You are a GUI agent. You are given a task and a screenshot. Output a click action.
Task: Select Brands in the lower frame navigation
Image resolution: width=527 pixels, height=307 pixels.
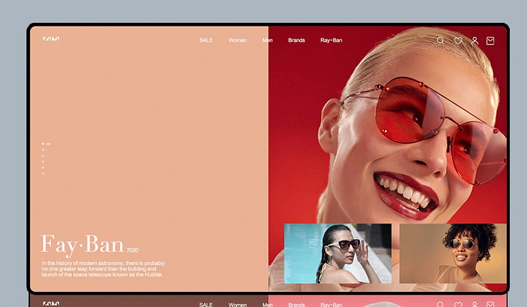pyautogui.click(x=296, y=305)
